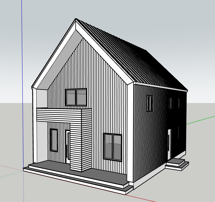215x202 pixels.
Task: Select the upper-floor double window on the front gable
Action: pos(76,97)
